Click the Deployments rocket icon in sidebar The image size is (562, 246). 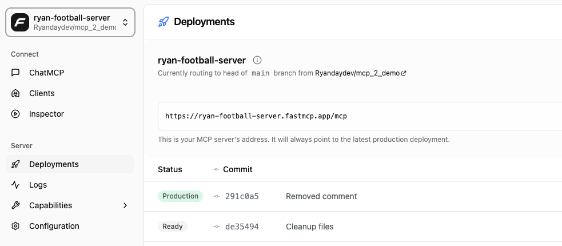click(15, 164)
